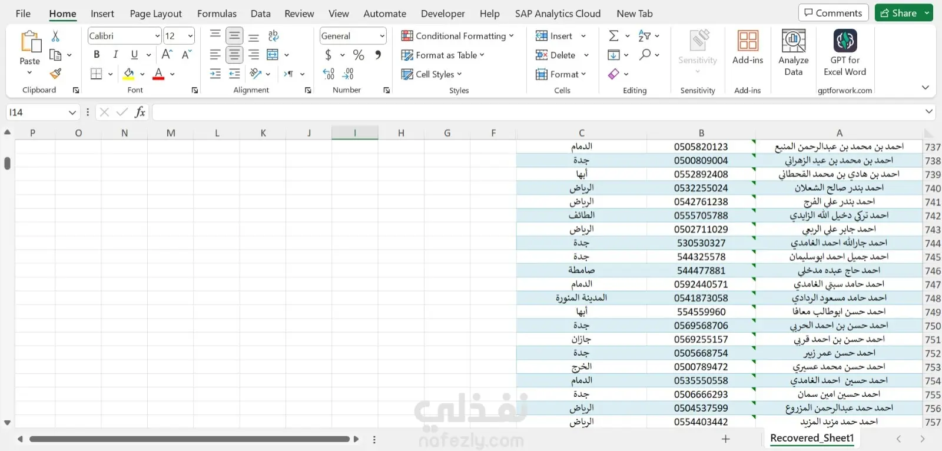Screen dimensions: 942x451
Task: Add a new sheet with plus
Action: [726, 439]
